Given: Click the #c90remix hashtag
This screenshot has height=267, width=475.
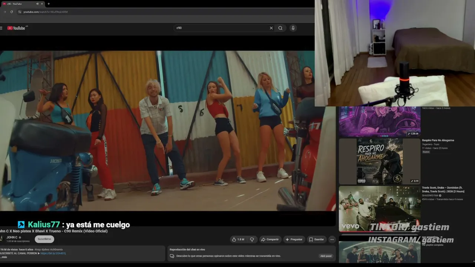Looking at the screenshot, I should click(57, 250).
